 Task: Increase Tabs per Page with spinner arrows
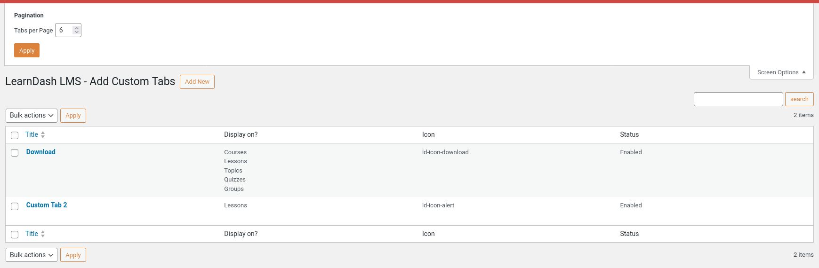click(x=77, y=28)
